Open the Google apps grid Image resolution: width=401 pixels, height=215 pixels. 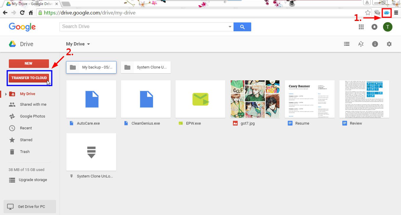click(361, 27)
